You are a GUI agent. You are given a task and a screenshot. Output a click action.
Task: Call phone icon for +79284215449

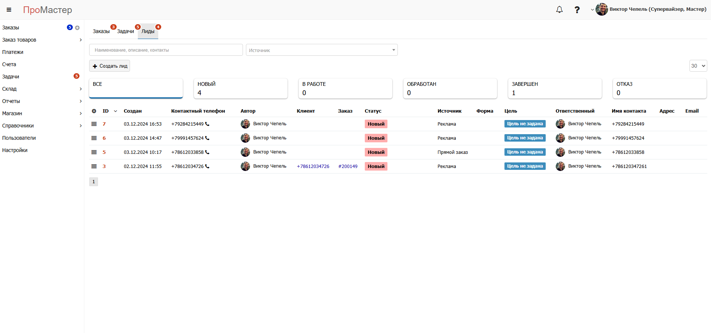pos(207,124)
